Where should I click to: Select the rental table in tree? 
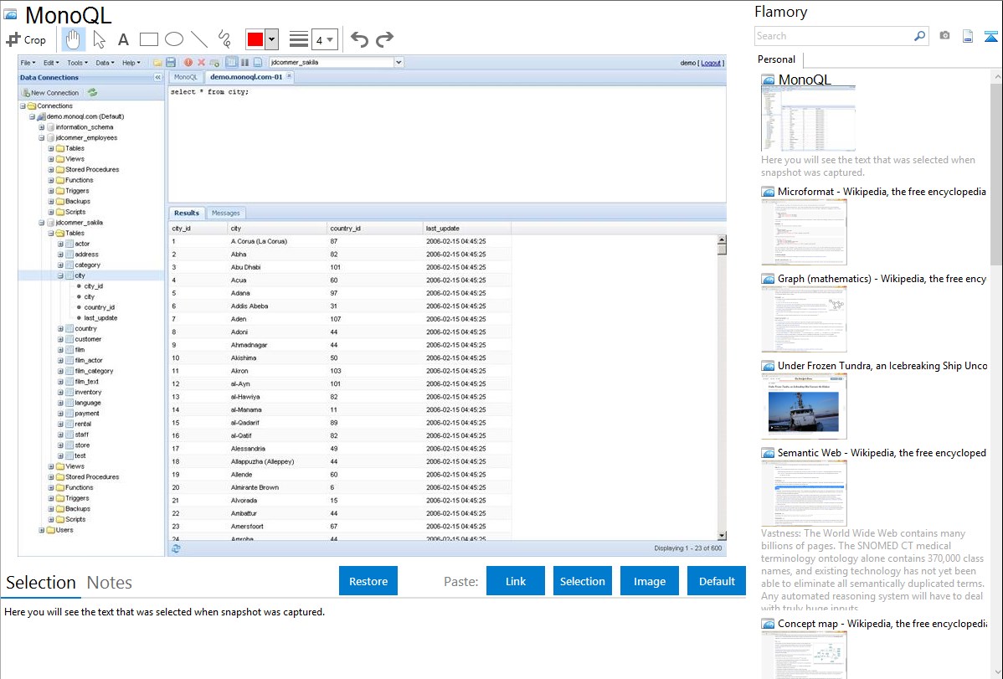(83, 424)
